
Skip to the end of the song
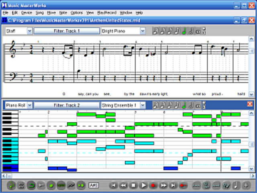coord(173,185)
